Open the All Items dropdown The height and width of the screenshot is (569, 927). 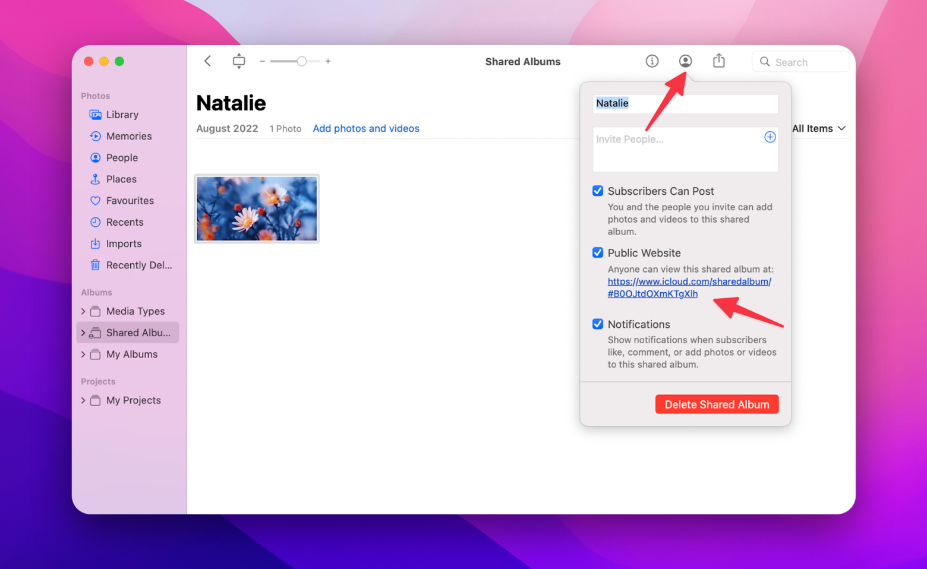point(820,128)
